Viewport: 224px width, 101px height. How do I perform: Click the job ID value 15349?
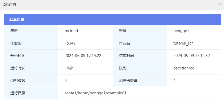pyautogui.click(x=70, y=43)
